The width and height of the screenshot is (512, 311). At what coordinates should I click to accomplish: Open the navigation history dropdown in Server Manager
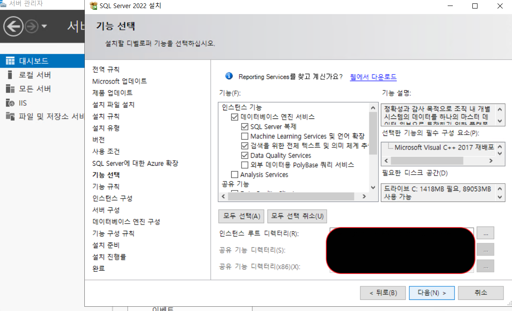44,27
